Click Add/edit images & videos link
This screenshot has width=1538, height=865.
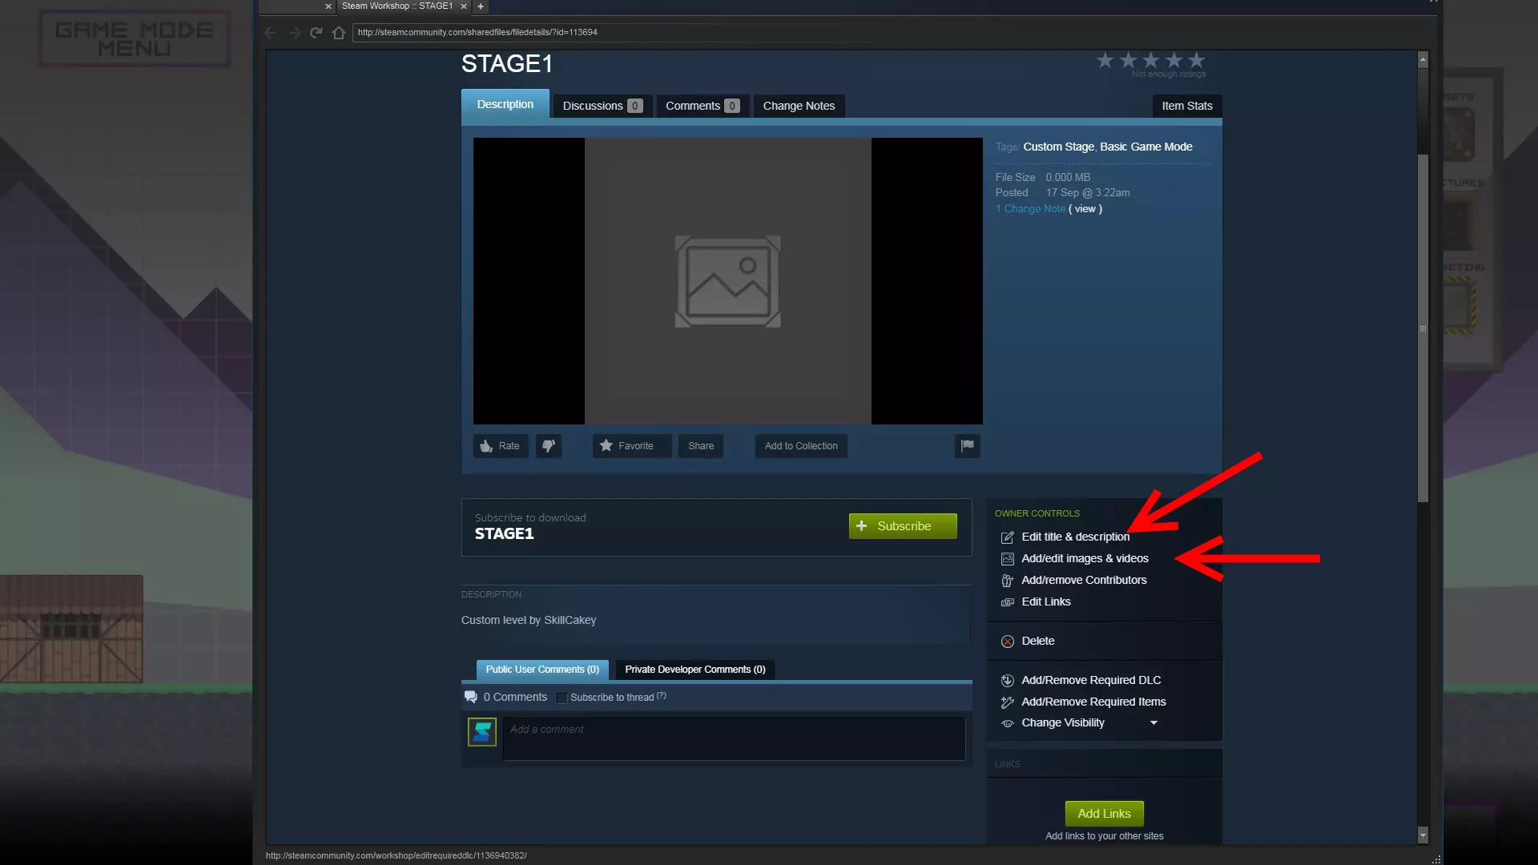(1084, 558)
